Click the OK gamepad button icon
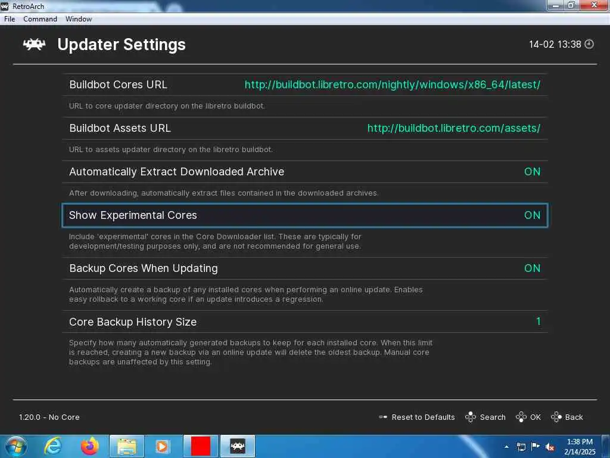The width and height of the screenshot is (610, 458). pyautogui.click(x=521, y=417)
